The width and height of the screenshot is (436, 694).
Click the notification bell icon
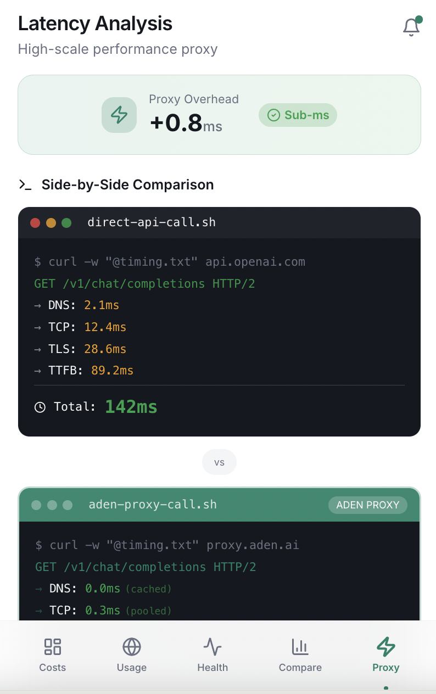[x=411, y=27]
